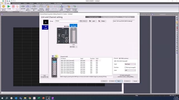
Task: Open the Main unit settings/operations tab
Action: (44, 3)
